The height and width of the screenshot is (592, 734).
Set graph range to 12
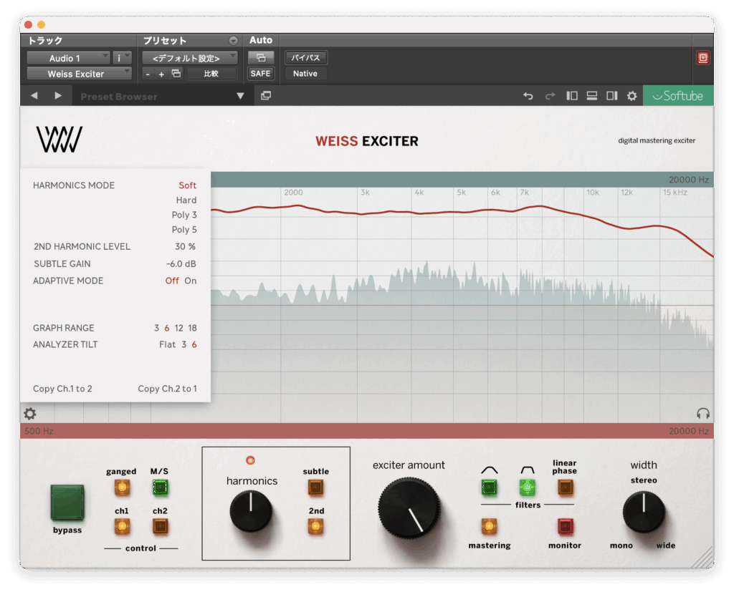tap(178, 328)
